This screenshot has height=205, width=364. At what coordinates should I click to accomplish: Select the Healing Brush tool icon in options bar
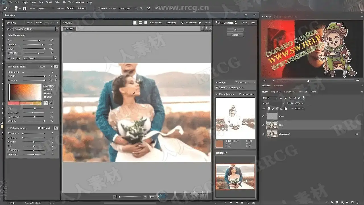coord(6,9)
